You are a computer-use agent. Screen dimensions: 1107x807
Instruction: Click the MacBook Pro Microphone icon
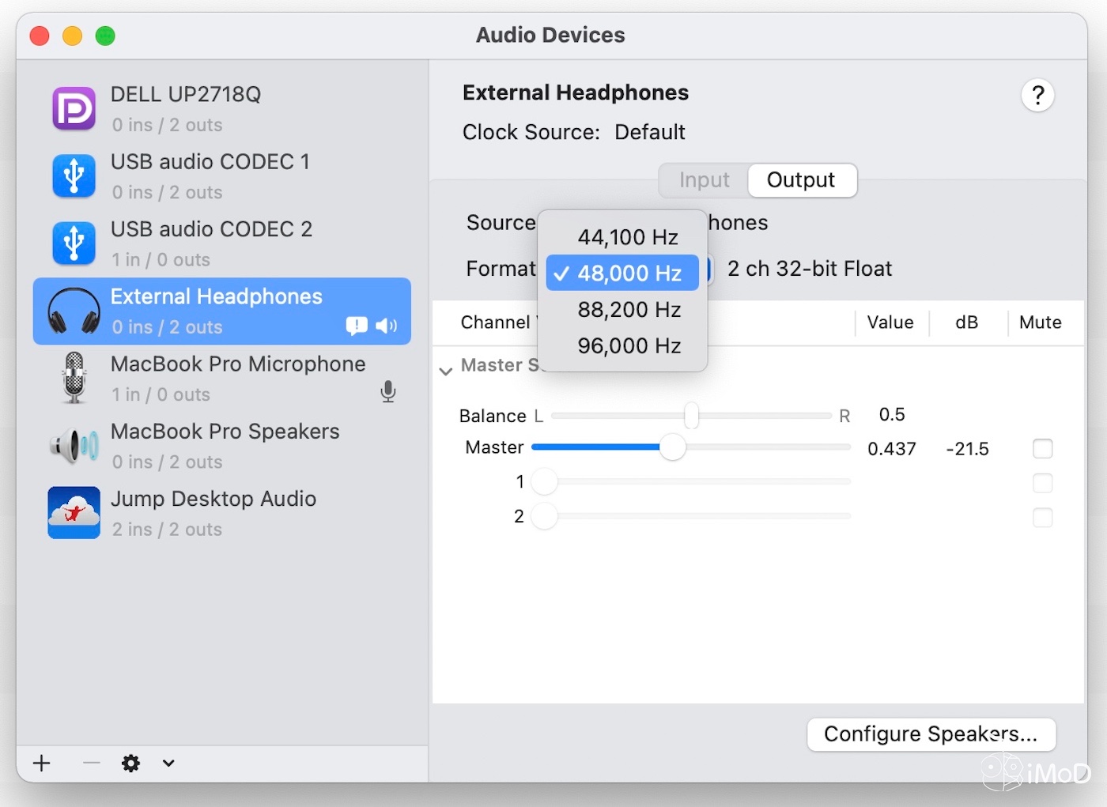click(74, 378)
